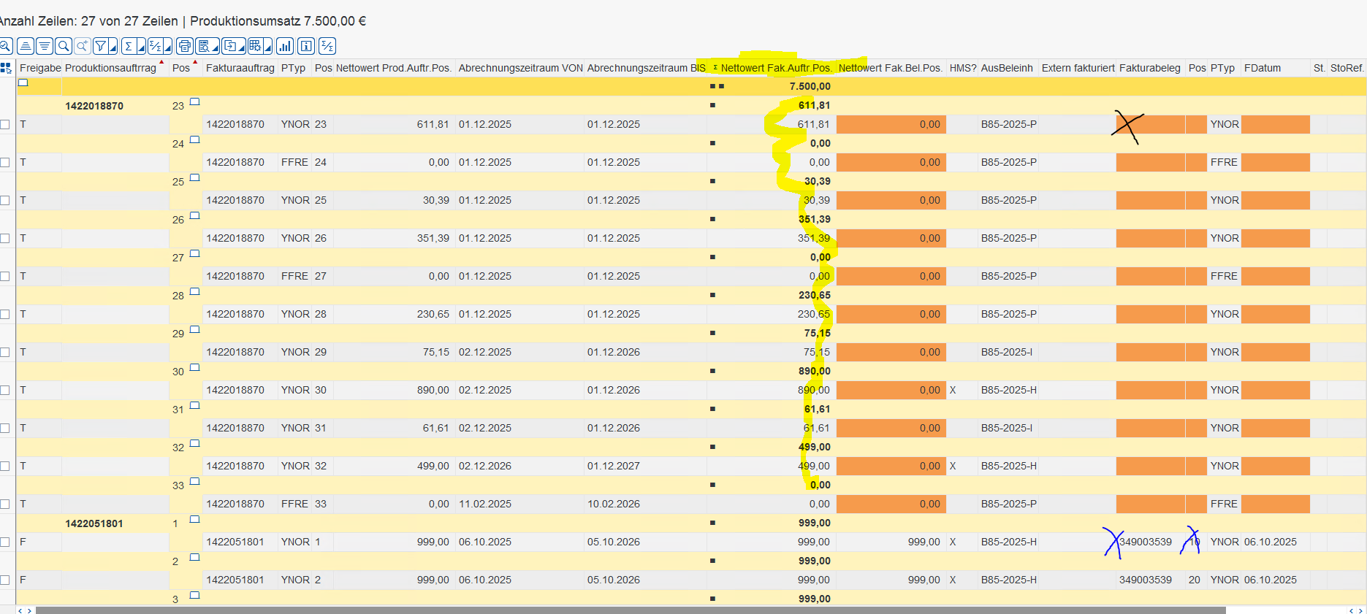1367x614 pixels.
Task: Select the row checkbox for FFRE Pos 27
Action: (5, 276)
